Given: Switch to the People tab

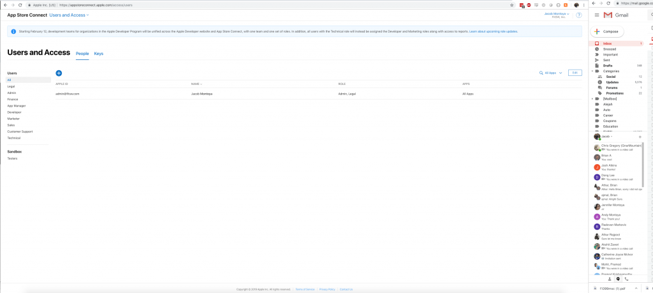Looking at the screenshot, I should pyautogui.click(x=82, y=54).
